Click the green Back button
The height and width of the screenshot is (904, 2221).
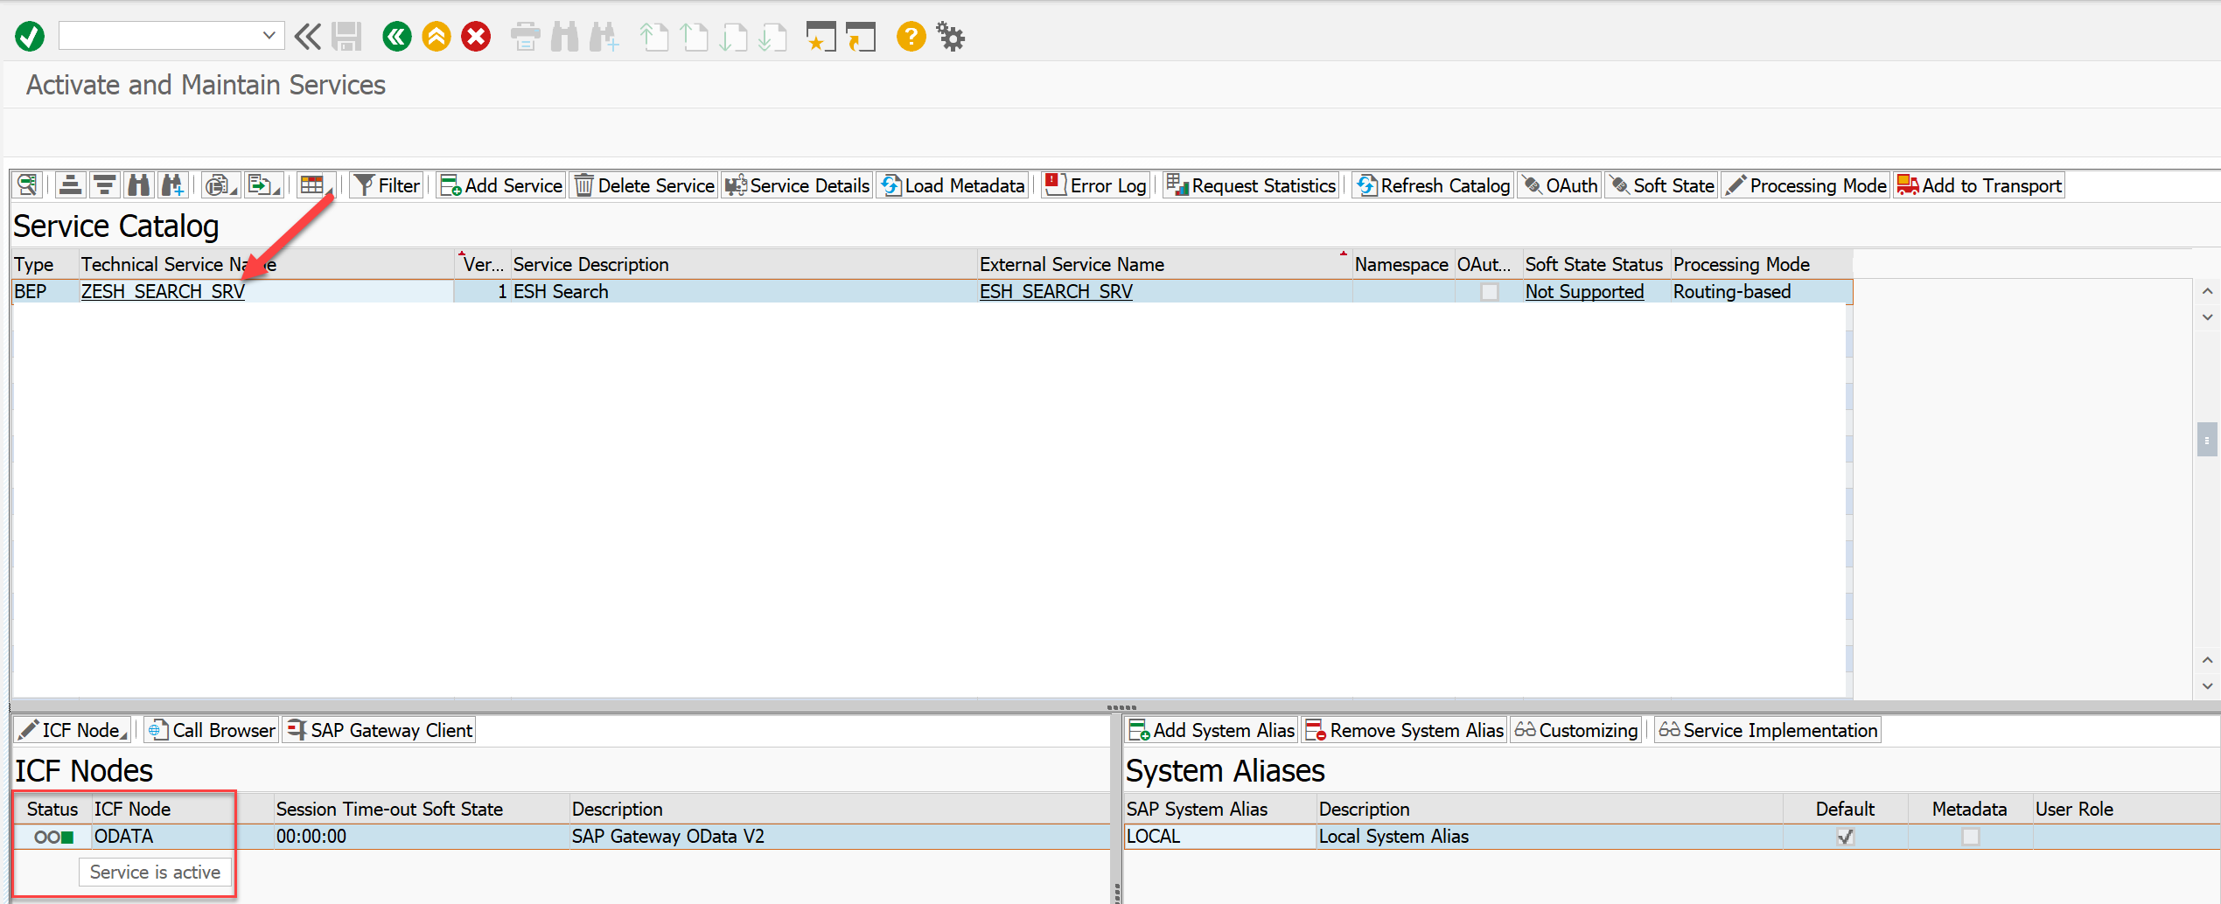(x=397, y=37)
